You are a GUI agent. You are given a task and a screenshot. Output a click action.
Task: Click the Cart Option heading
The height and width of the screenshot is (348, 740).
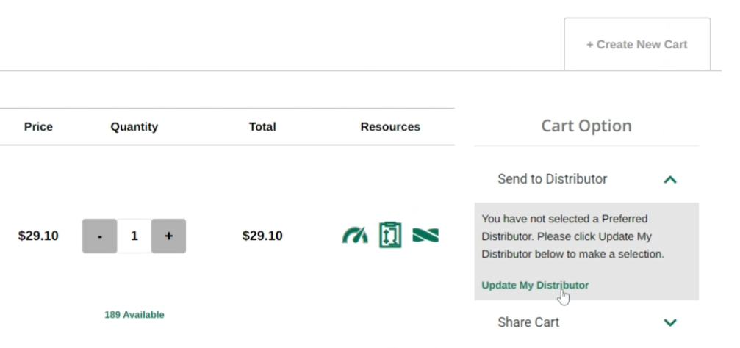[586, 126]
